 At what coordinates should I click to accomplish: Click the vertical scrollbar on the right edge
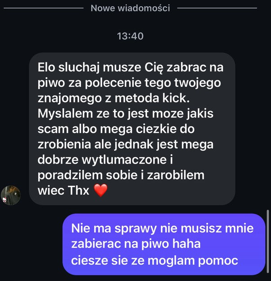click(x=268, y=241)
